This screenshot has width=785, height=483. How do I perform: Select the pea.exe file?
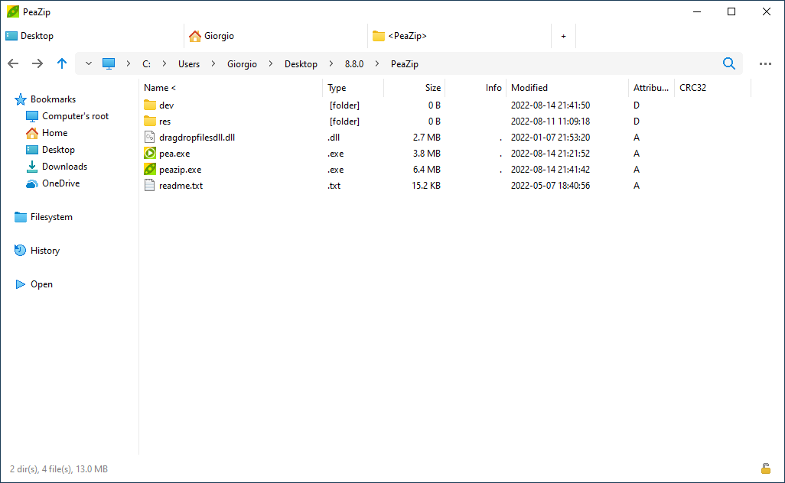174,154
